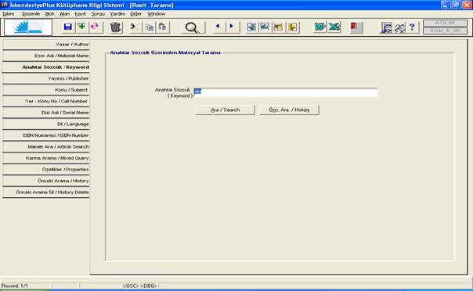Open the Blok menu
The height and width of the screenshot is (291, 473).
click(x=50, y=14)
